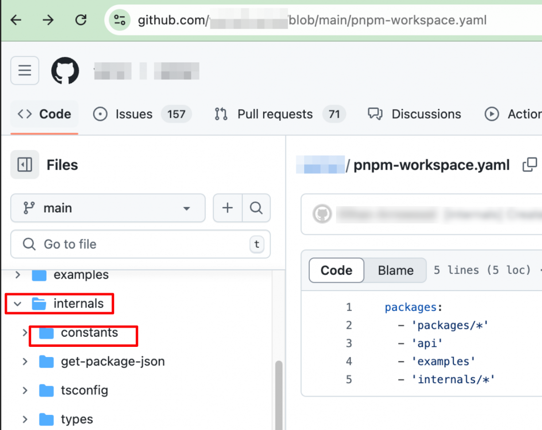Open the main branch dropdown

[x=108, y=208]
